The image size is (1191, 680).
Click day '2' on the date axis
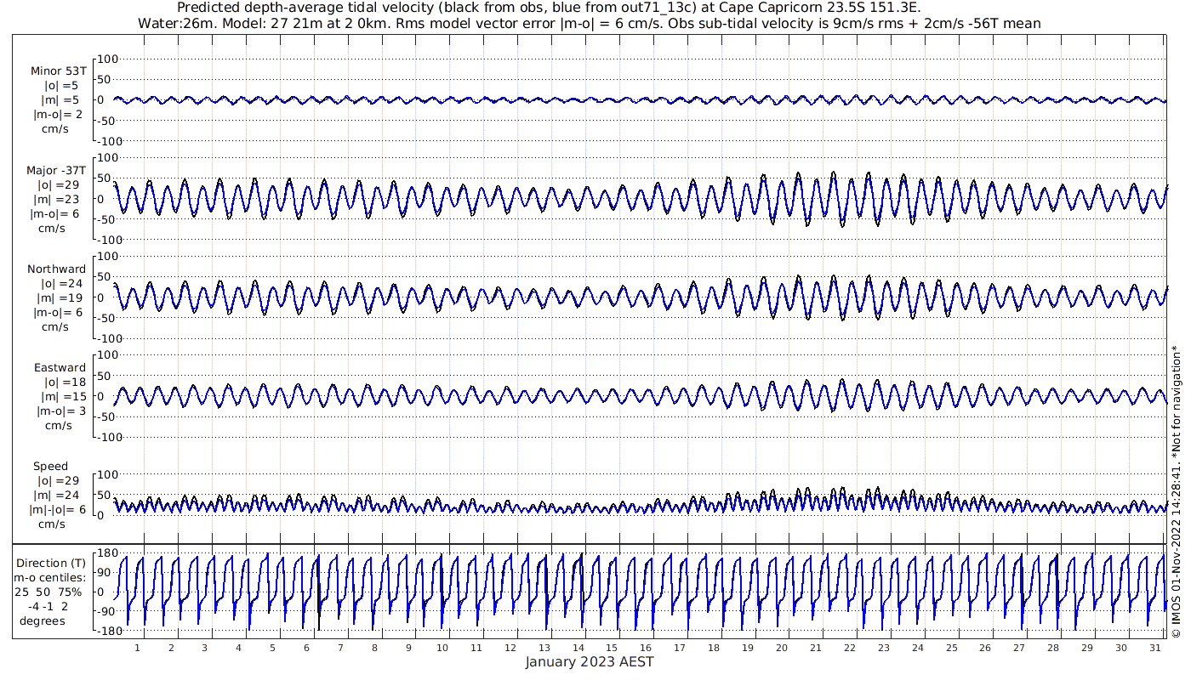coord(171,648)
